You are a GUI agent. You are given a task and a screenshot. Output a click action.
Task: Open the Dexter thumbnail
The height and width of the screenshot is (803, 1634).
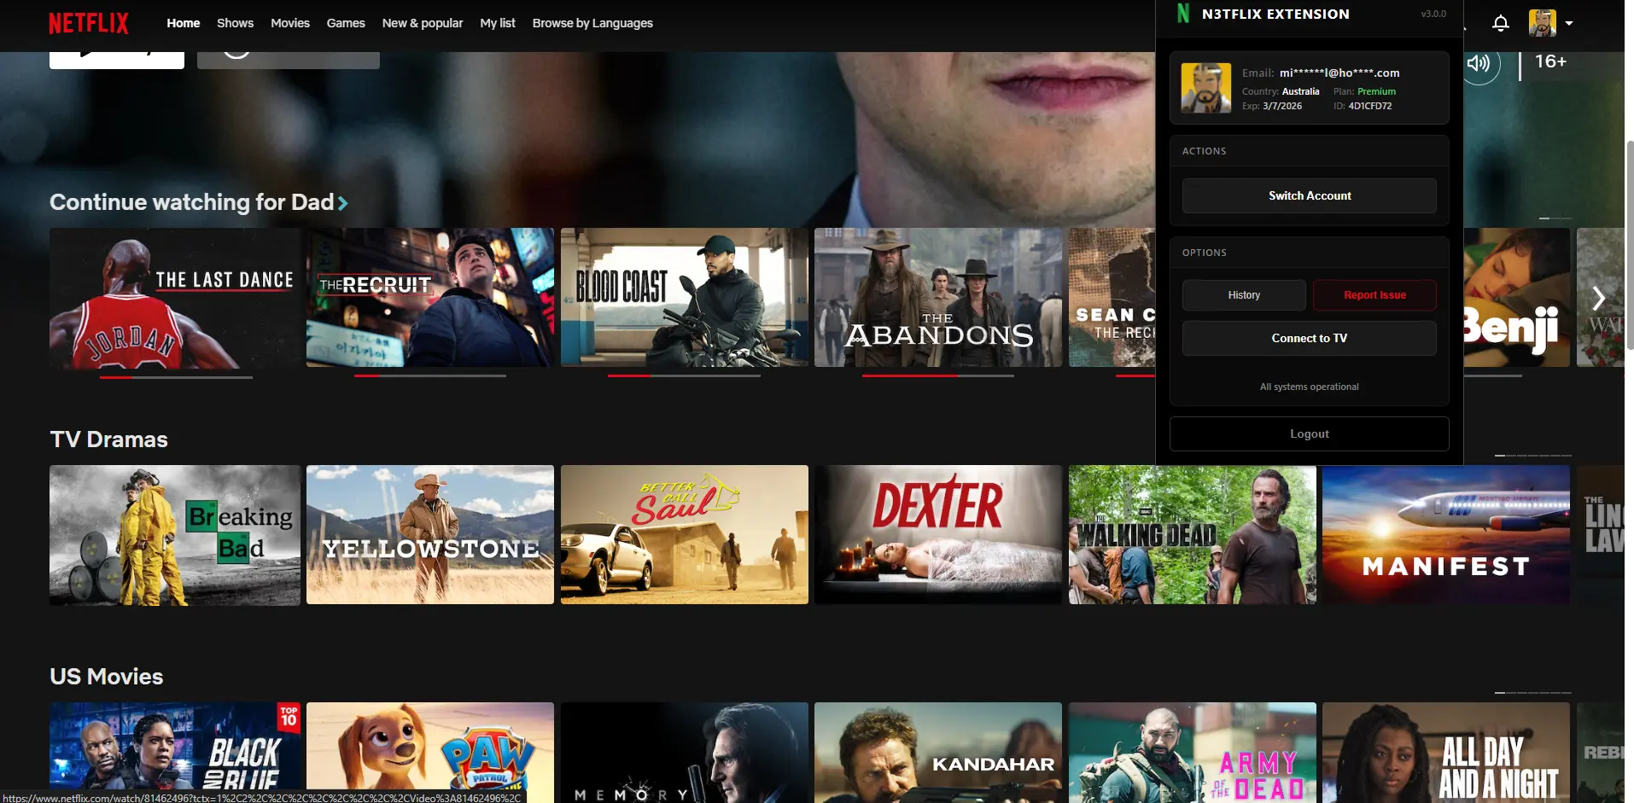pyautogui.click(x=938, y=535)
